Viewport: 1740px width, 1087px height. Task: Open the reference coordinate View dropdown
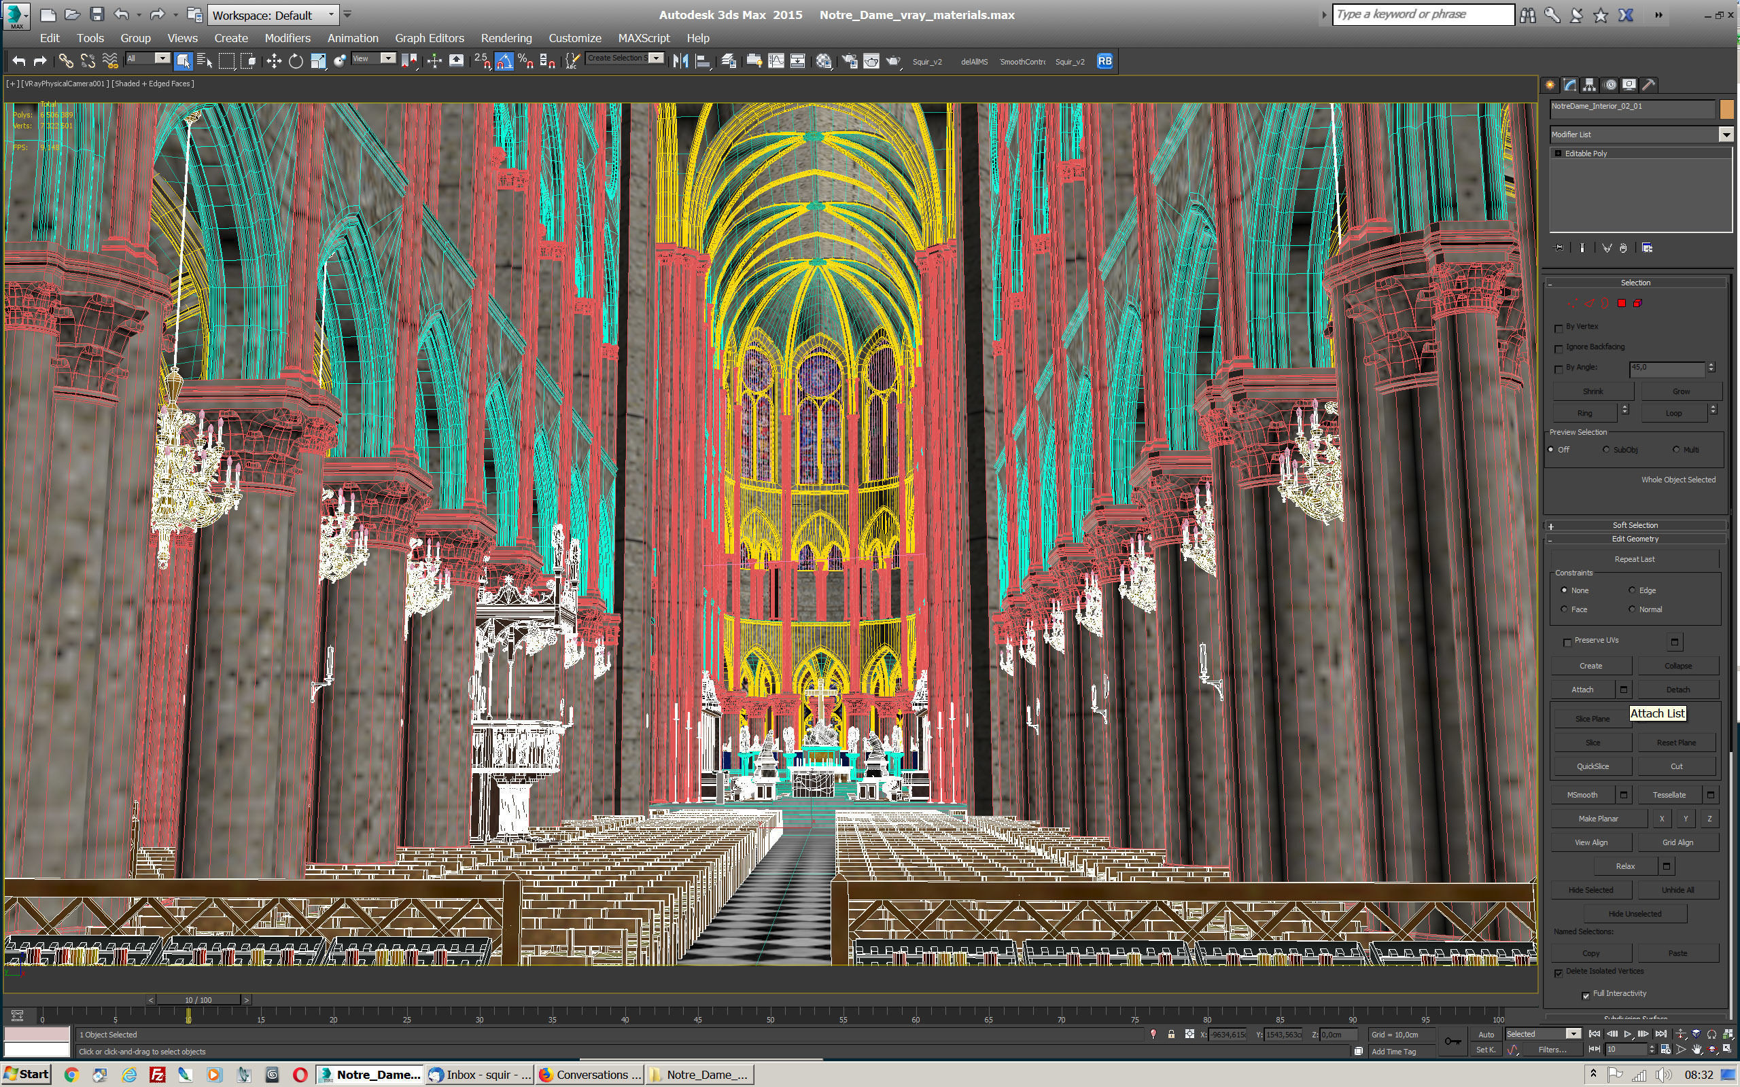373,59
